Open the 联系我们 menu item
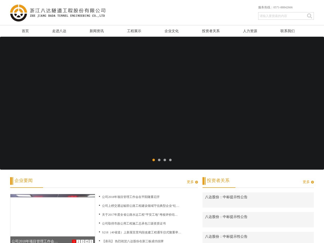This screenshot has width=324, height=243. click(288, 31)
